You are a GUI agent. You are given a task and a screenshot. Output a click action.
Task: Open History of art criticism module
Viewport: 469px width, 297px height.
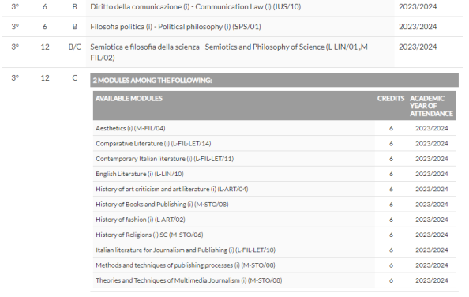(x=171, y=189)
